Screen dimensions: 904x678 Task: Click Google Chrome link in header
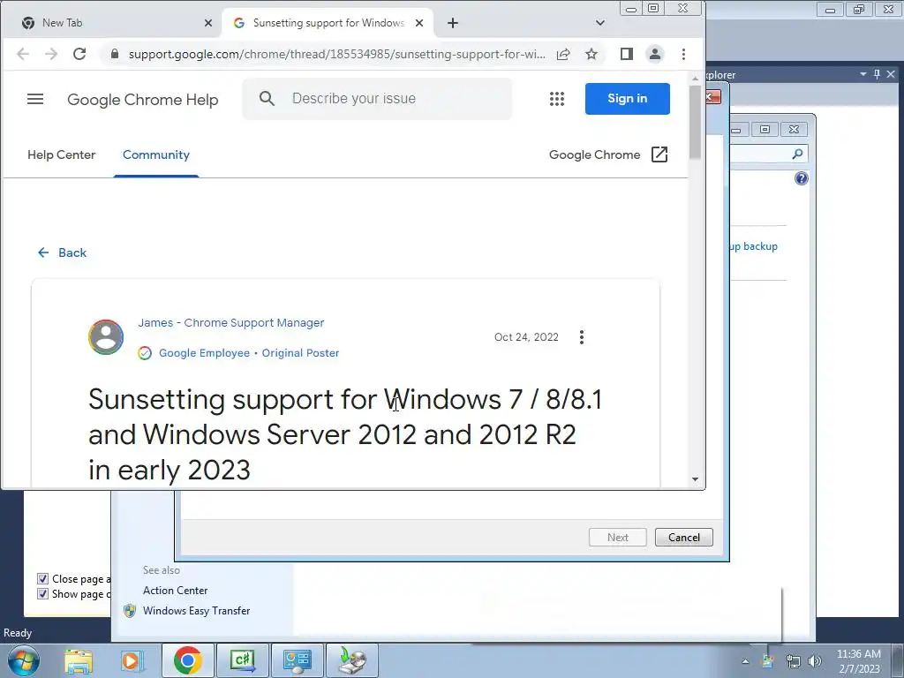pyautogui.click(x=594, y=154)
